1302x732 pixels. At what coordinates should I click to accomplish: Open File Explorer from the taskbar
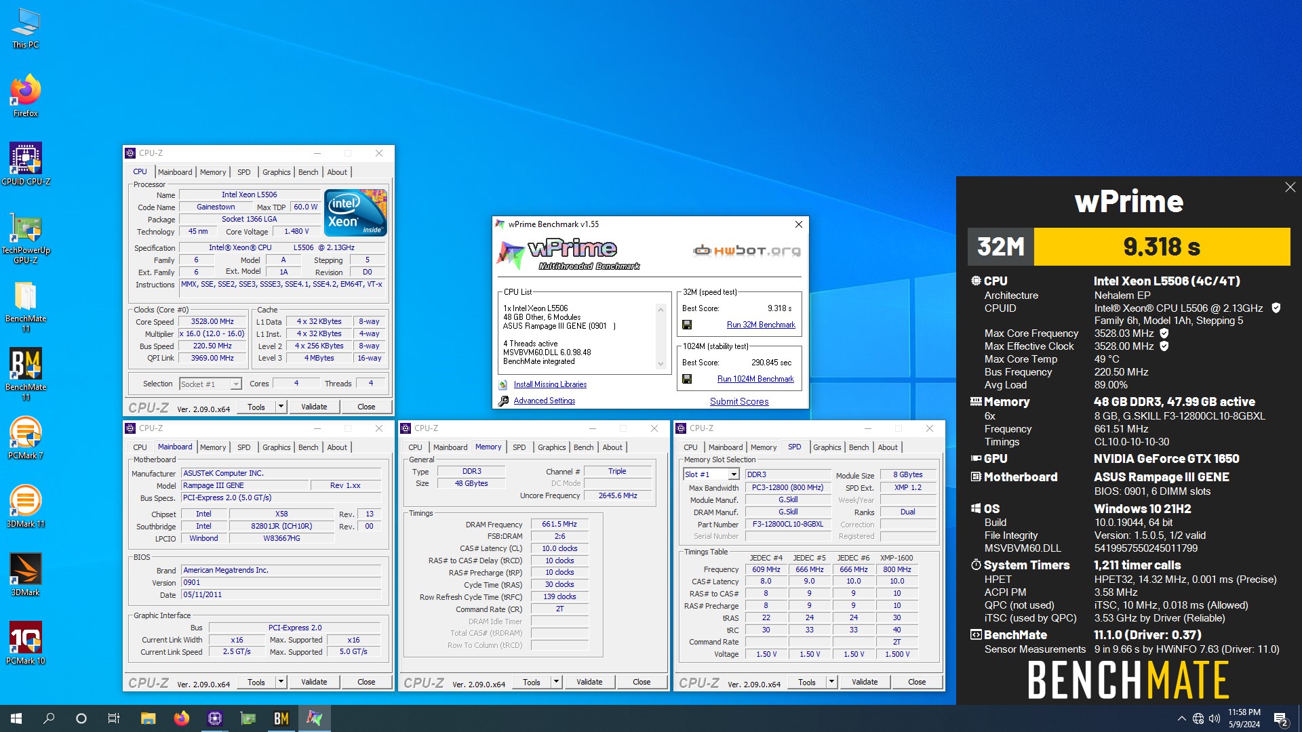(148, 718)
